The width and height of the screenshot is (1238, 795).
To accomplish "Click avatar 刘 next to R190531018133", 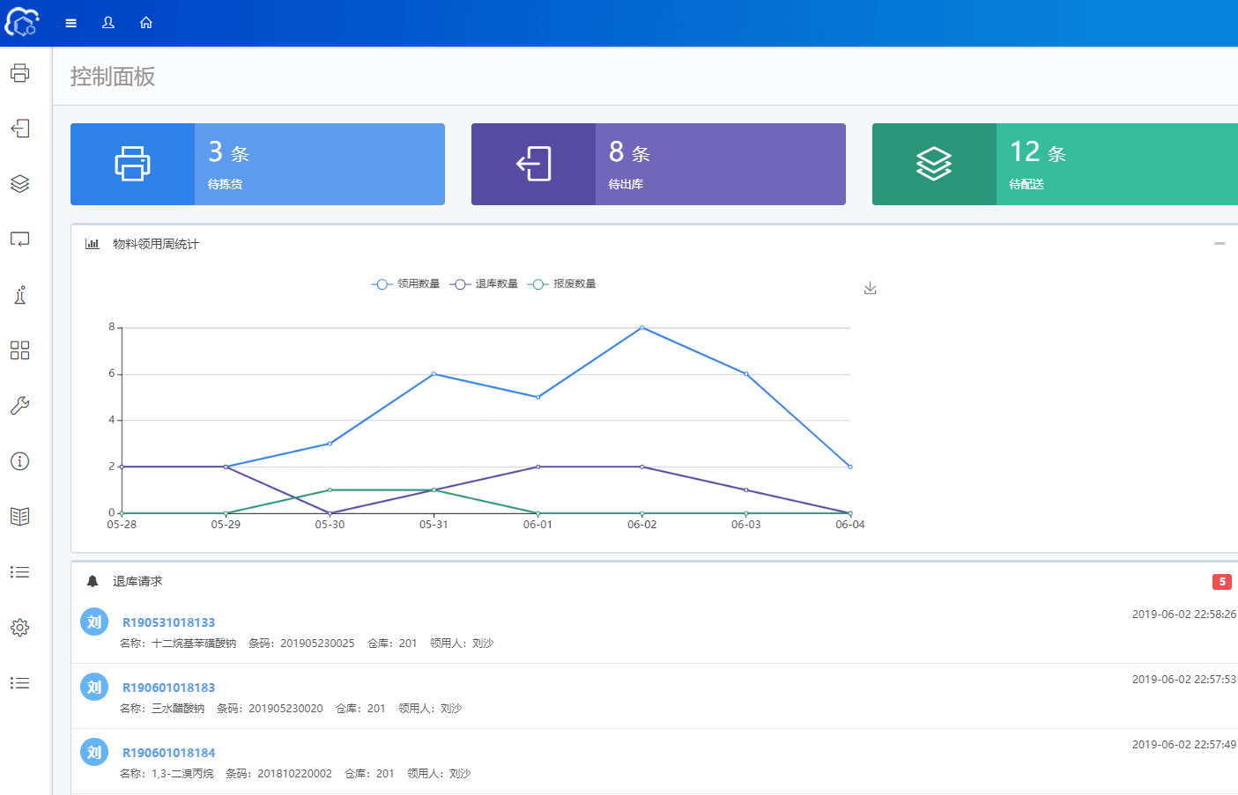I will [94, 622].
